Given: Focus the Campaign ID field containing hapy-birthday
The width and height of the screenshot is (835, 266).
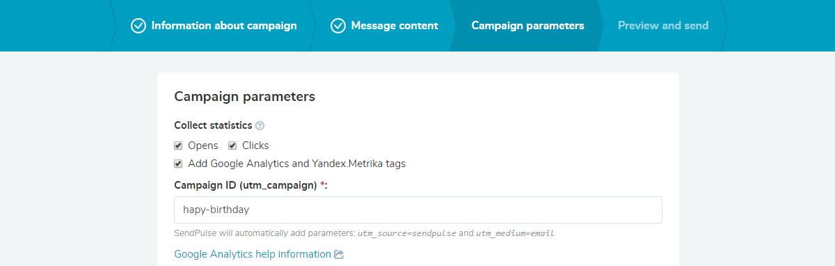Looking at the screenshot, I should 417,210.
